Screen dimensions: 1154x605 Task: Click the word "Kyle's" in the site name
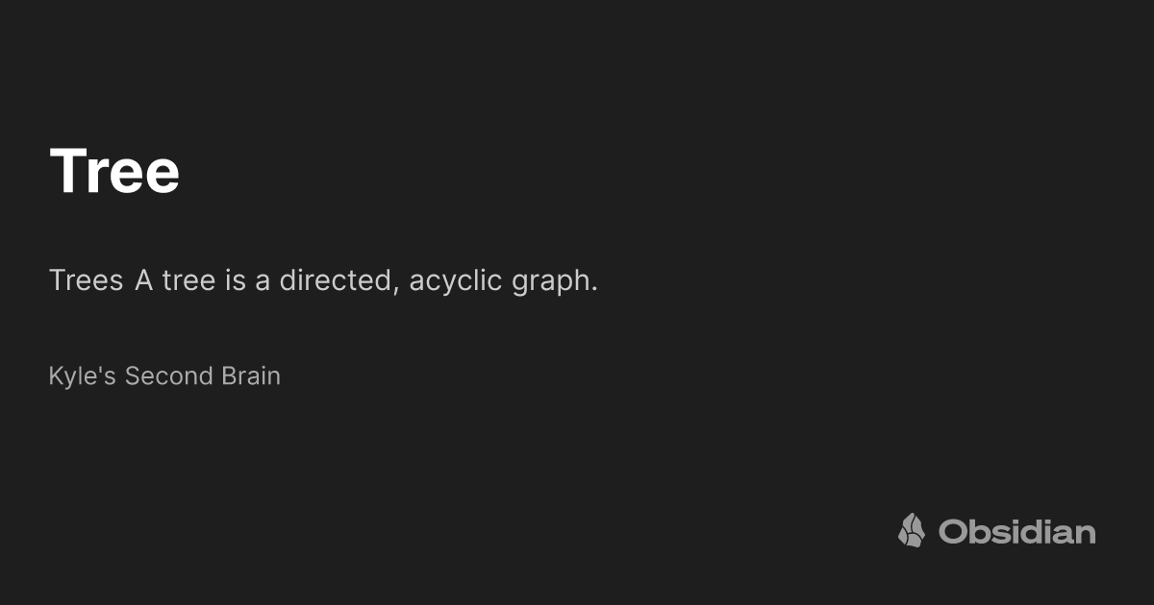coord(83,375)
